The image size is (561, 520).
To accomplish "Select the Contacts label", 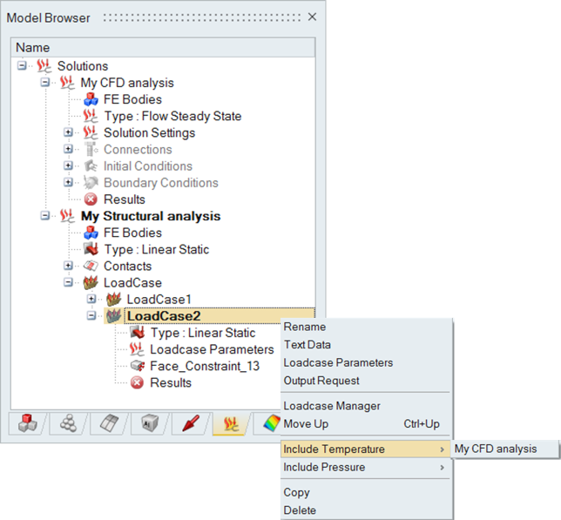I will [x=128, y=266].
